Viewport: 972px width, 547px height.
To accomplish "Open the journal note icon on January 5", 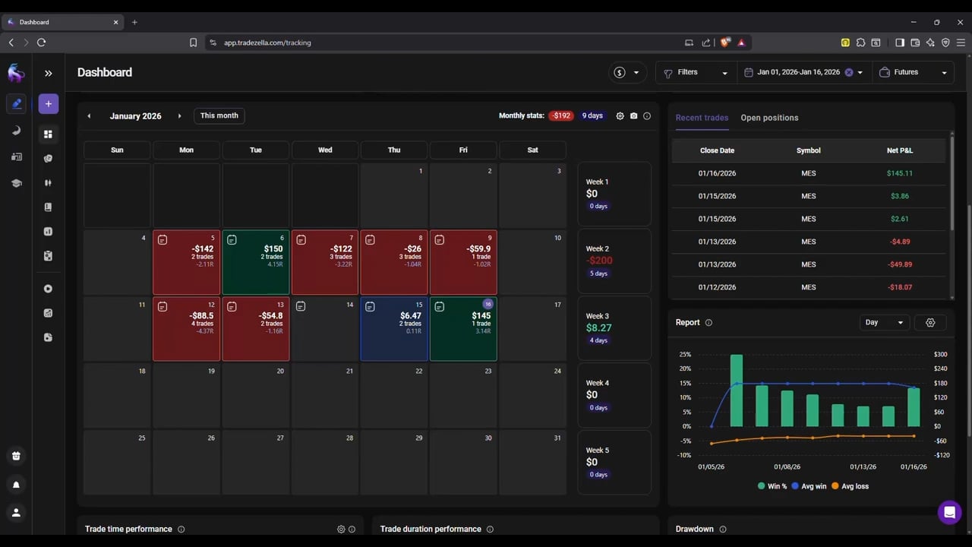I will 163,240.
